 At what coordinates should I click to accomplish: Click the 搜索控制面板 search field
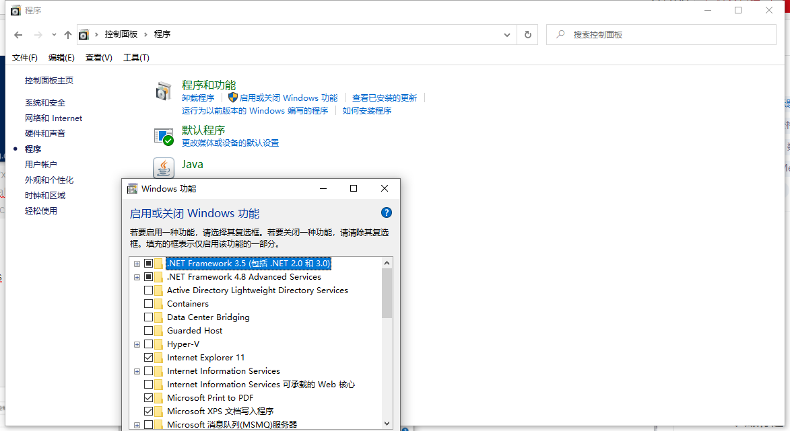click(x=661, y=35)
